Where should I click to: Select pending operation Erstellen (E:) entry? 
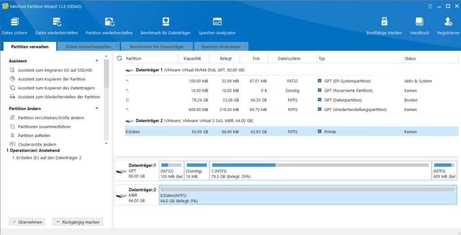pos(47,158)
